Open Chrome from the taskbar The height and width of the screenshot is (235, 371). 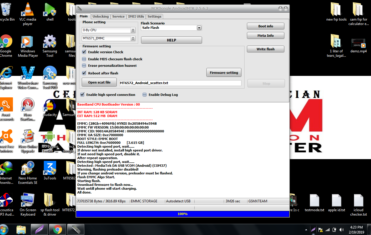coord(57,229)
